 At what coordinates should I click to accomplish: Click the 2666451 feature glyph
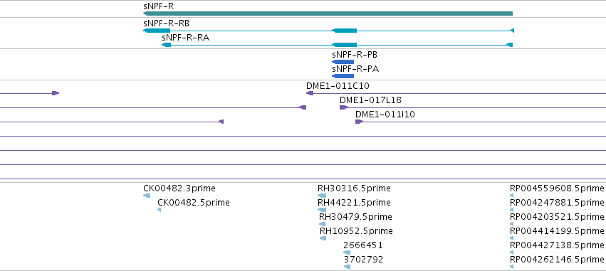tap(347, 253)
